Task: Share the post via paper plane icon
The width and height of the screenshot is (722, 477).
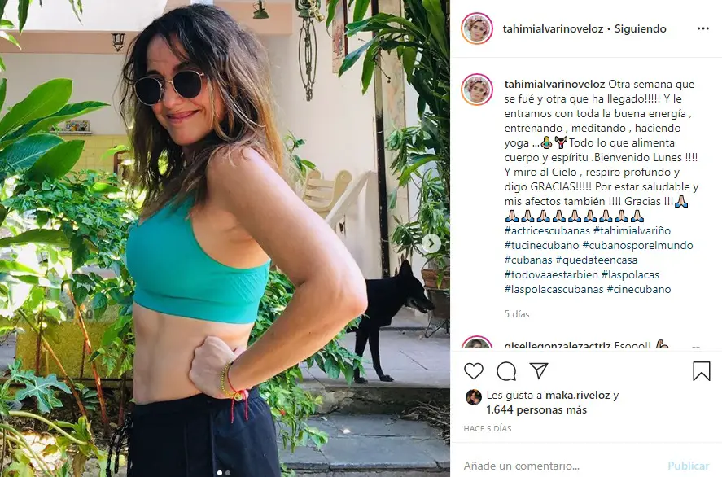Action: point(538,370)
